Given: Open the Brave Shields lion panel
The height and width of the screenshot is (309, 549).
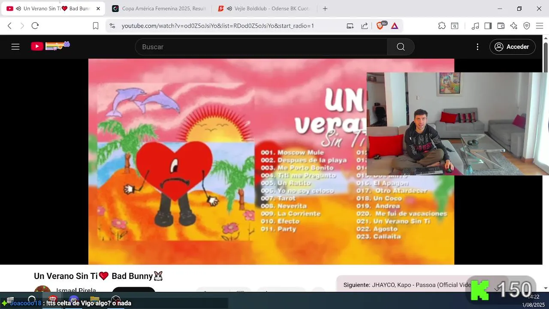Looking at the screenshot, I should coord(380,26).
